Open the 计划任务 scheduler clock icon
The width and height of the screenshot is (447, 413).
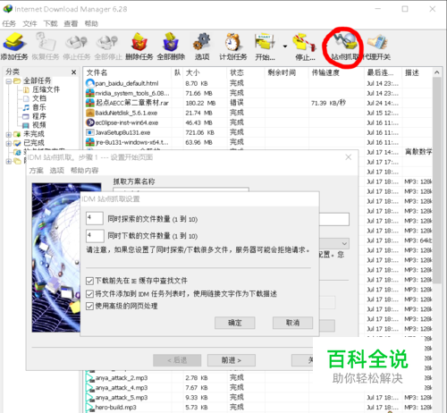[x=233, y=46]
